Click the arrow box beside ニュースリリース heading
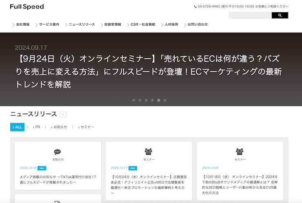Screen dimensions: 302x203 (x=63, y=115)
